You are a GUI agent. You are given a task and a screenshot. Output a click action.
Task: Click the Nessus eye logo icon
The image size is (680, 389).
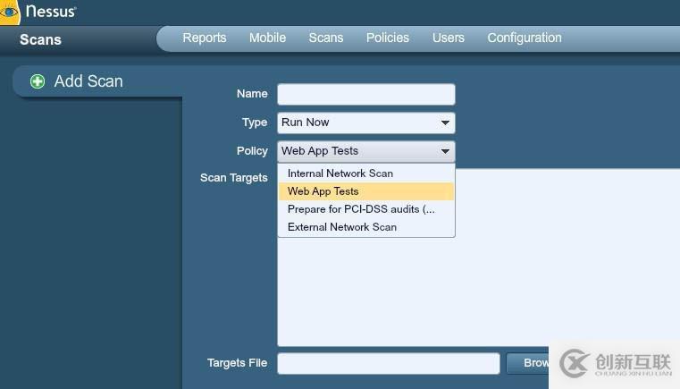point(9,12)
